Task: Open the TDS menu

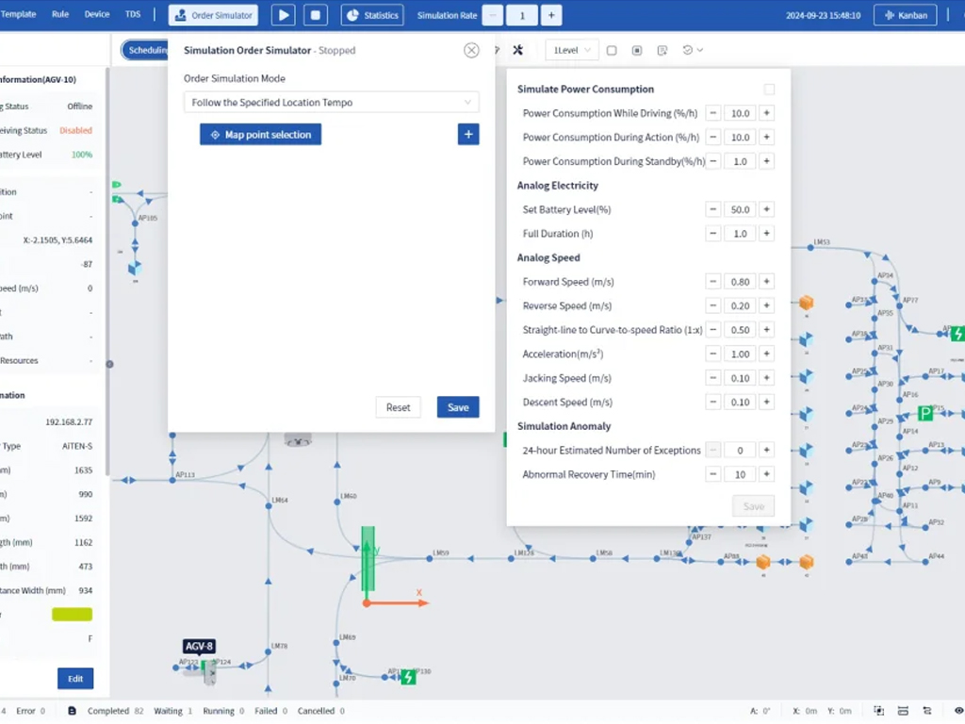Action: pos(133,15)
